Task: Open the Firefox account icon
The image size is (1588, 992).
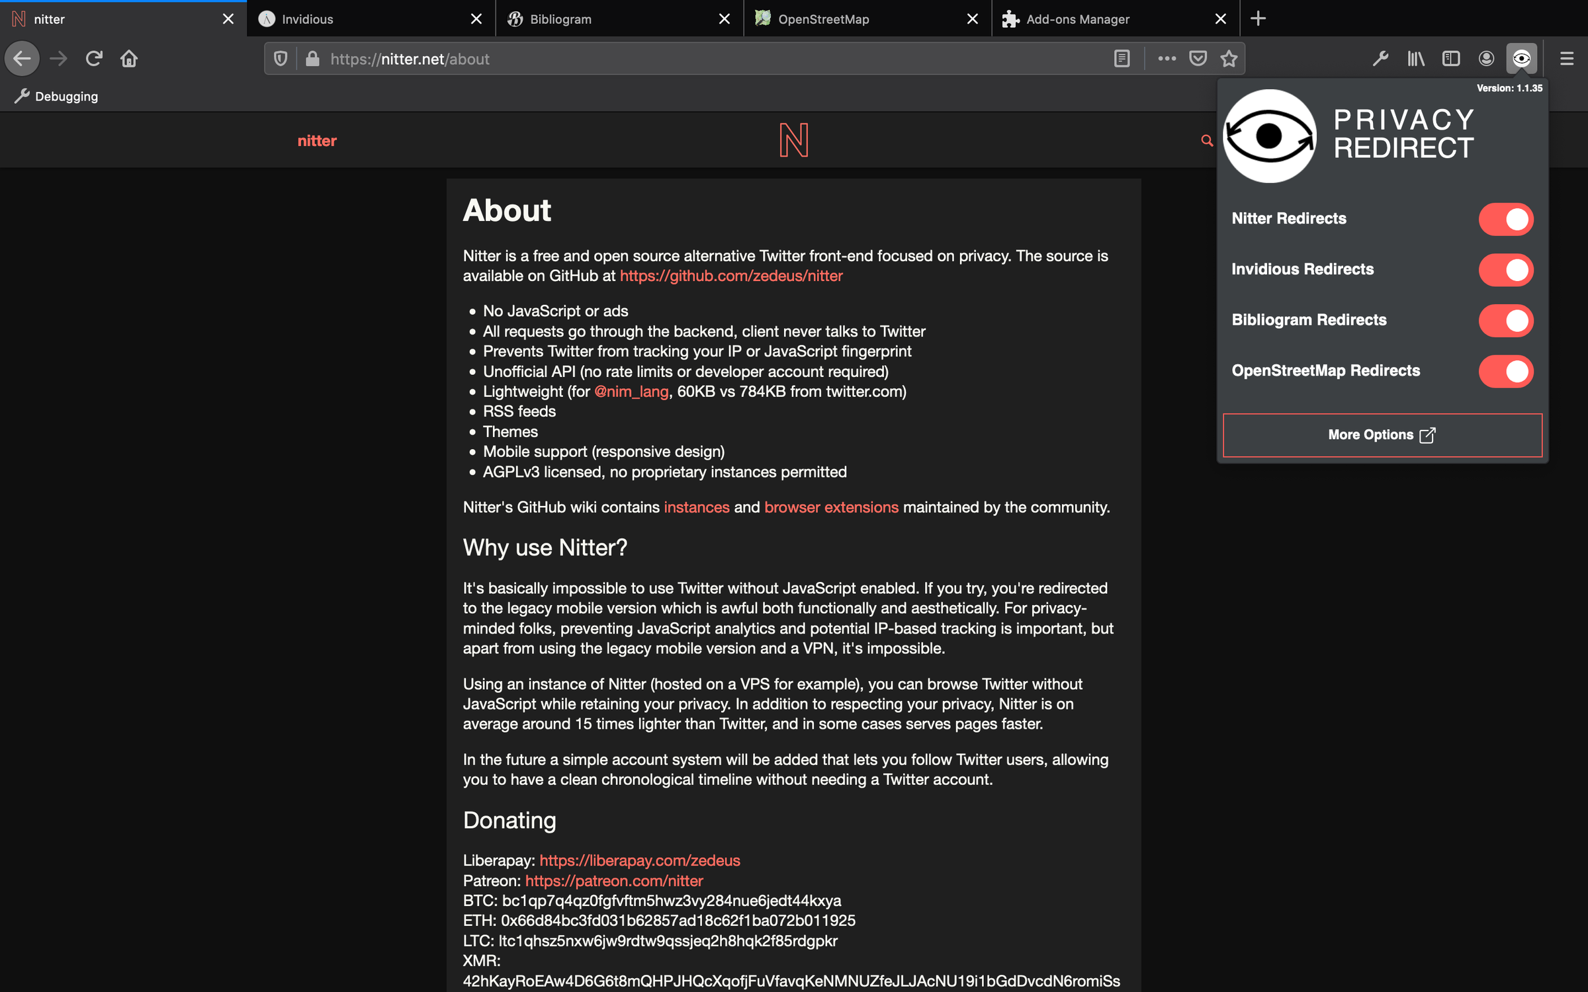Action: click(x=1486, y=59)
